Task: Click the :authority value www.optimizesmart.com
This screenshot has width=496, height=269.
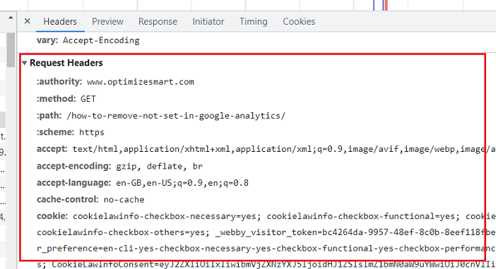Action: click(x=141, y=82)
